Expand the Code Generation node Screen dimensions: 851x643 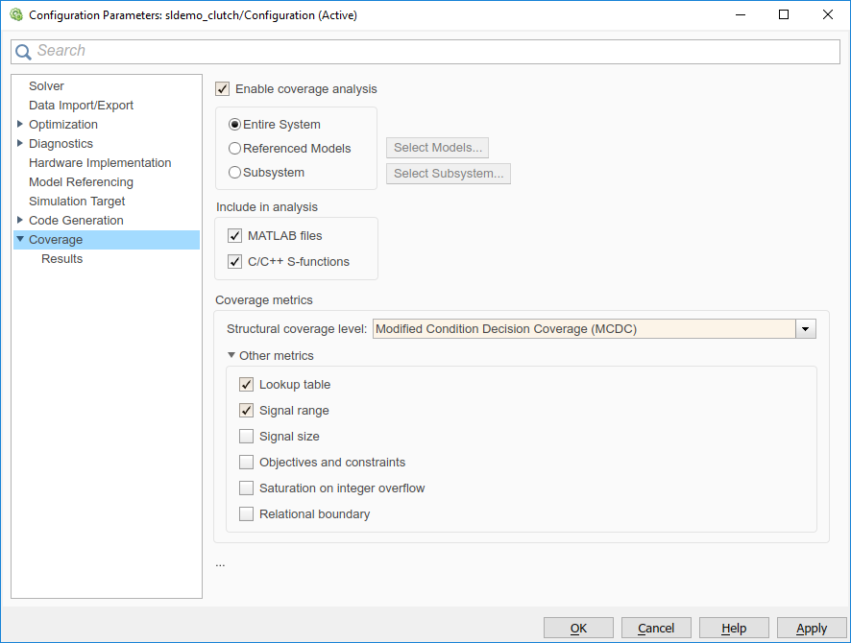point(21,221)
